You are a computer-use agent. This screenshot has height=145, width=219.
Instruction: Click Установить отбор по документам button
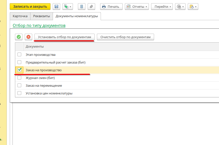(64, 37)
